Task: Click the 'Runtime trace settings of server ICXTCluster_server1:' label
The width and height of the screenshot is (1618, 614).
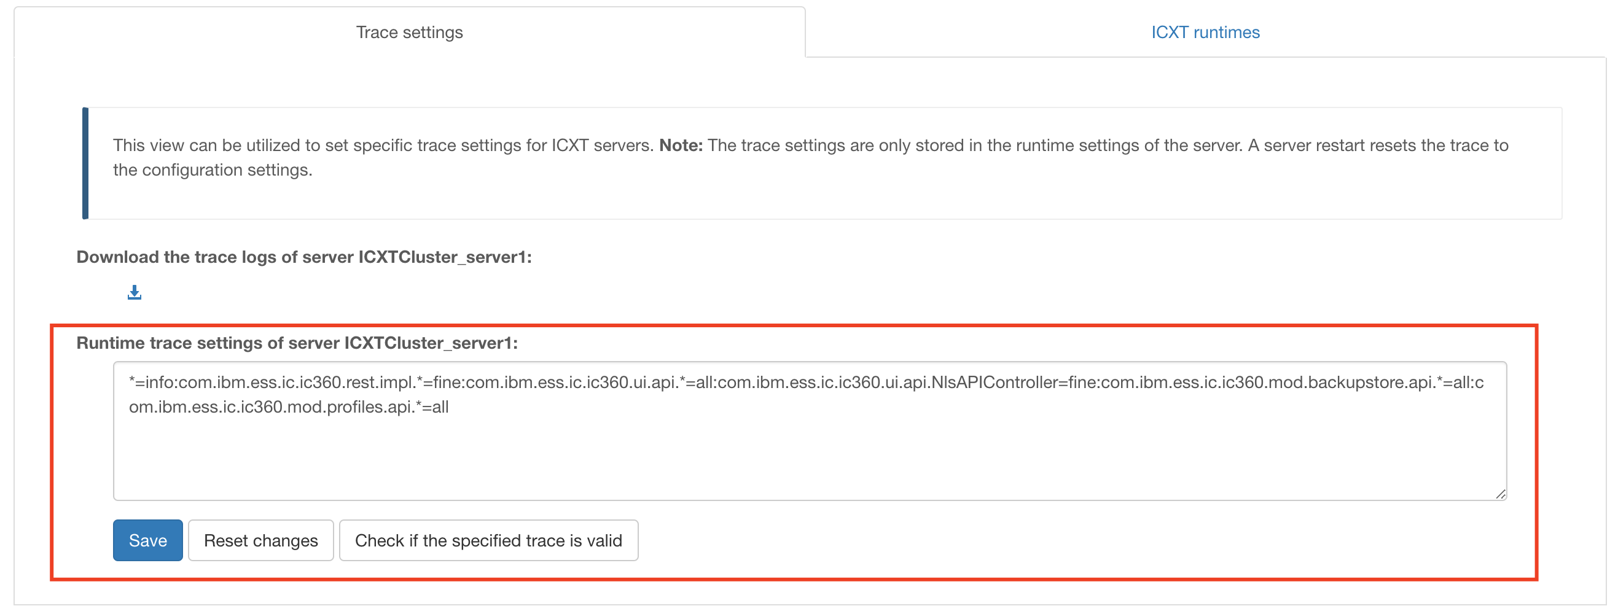Action: [297, 343]
